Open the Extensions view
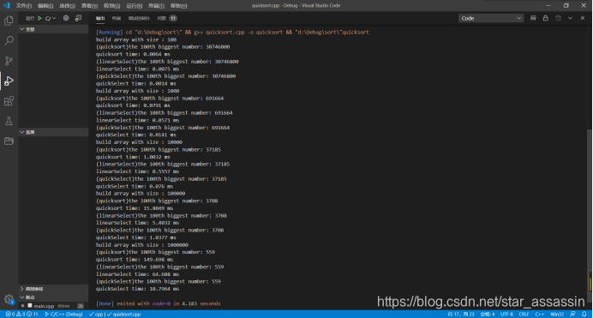Viewport: 593px width, 318px height. [9, 101]
